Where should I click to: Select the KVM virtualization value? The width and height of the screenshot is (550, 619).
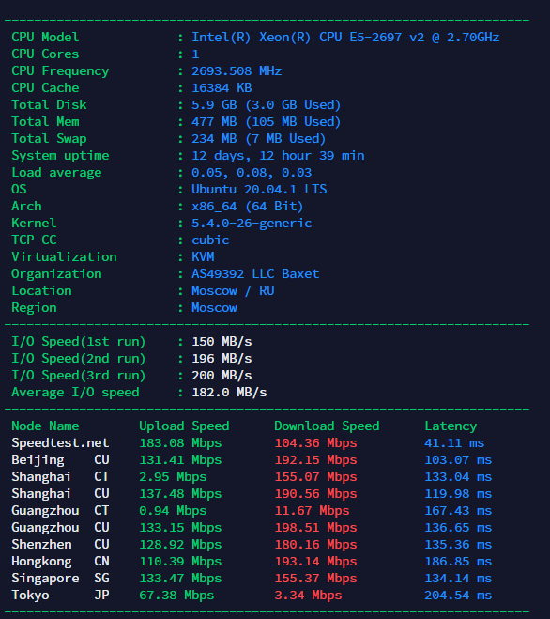203,257
